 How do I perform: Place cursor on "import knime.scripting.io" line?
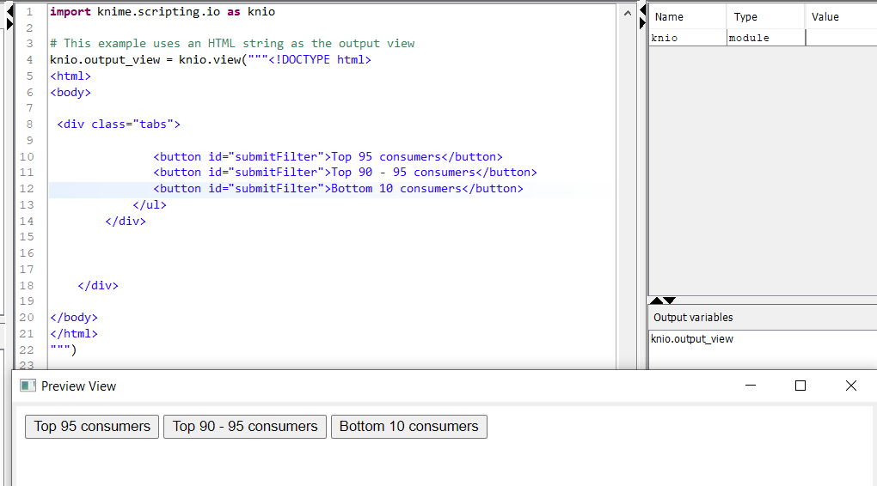[x=163, y=12]
